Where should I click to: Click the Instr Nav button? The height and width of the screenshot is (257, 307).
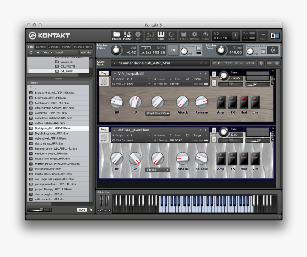point(86,53)
